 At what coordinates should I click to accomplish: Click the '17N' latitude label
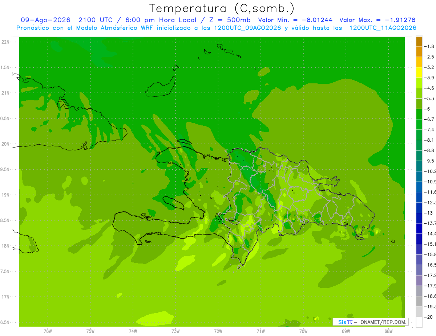tap(6, 297)
